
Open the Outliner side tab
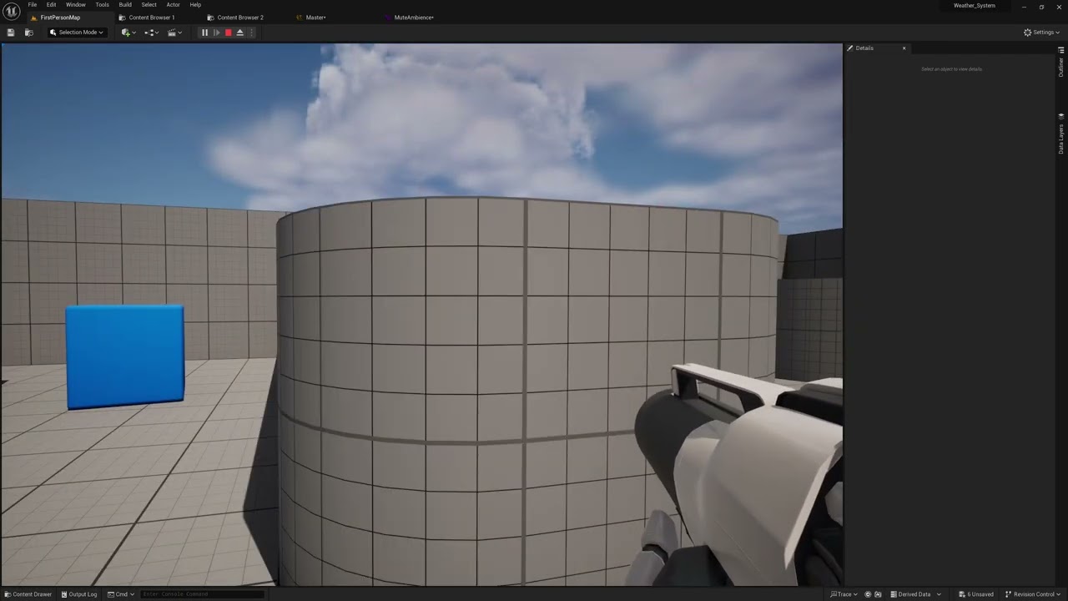pos(1061,63)
